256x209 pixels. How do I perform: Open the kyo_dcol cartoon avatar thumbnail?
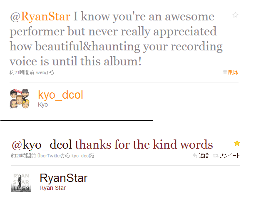point(20,99)
